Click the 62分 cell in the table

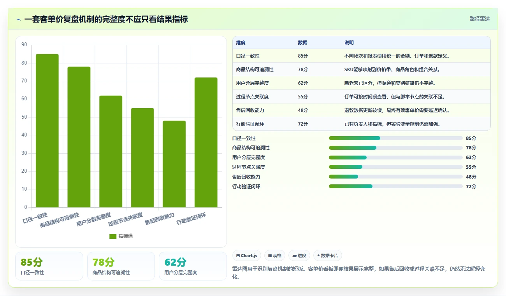coord(303,83)
